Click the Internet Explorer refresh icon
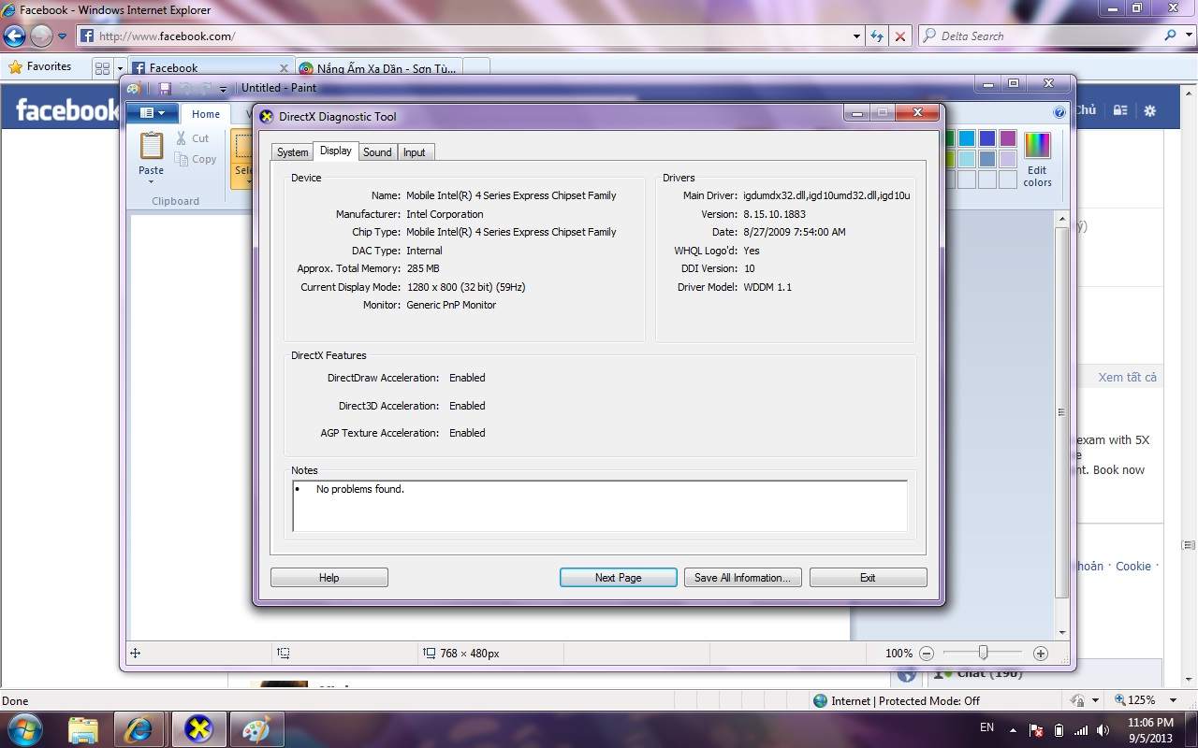Image resolution: width=1198 pixels, height=748 pixels. (876, 36)
